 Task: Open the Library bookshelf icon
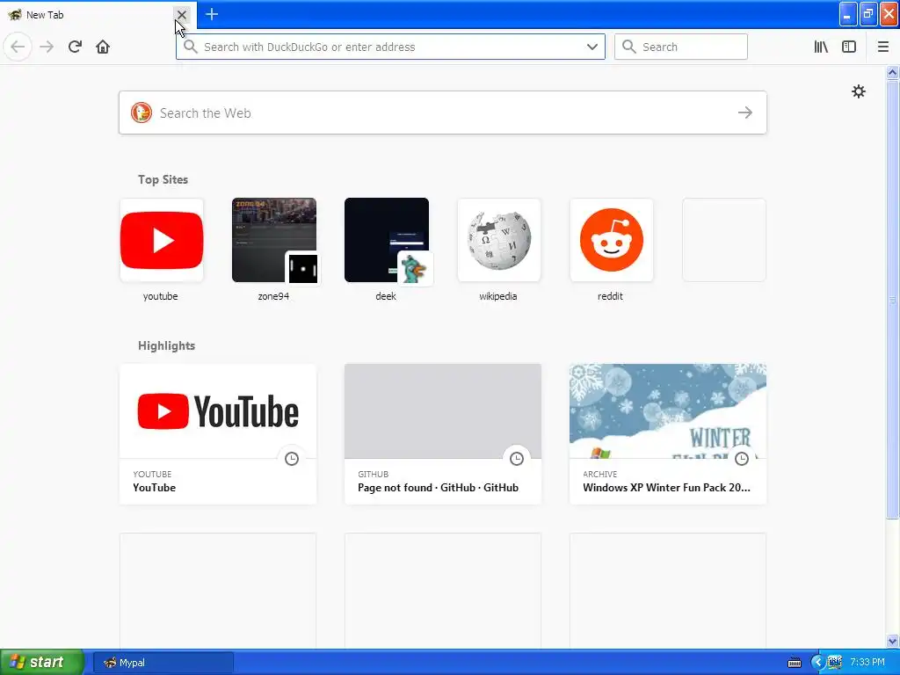(821, 47)
